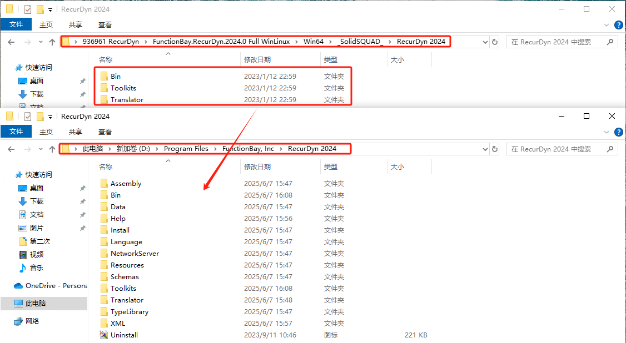Select the Language folder

[x=126, y=242]
